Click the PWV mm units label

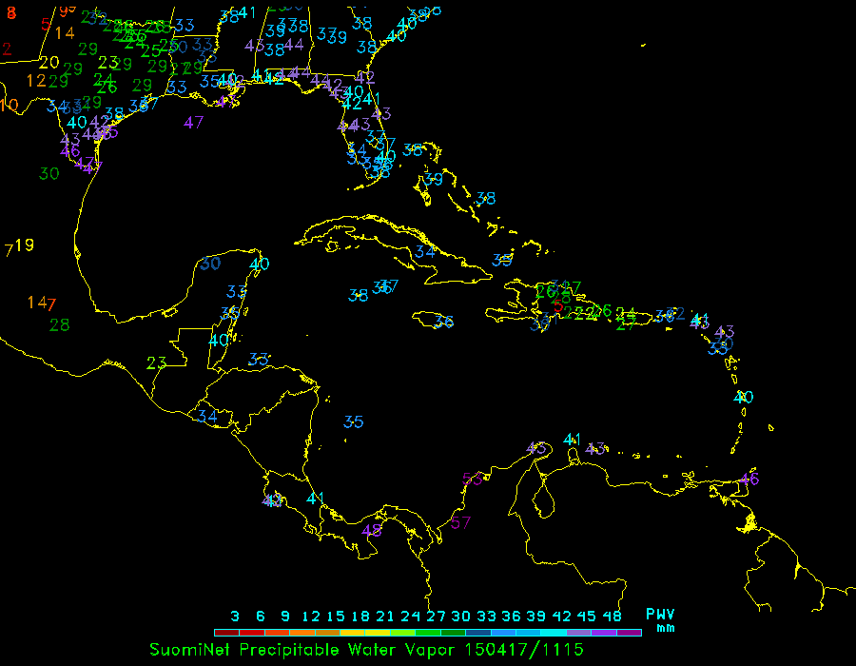click(660, 620)
